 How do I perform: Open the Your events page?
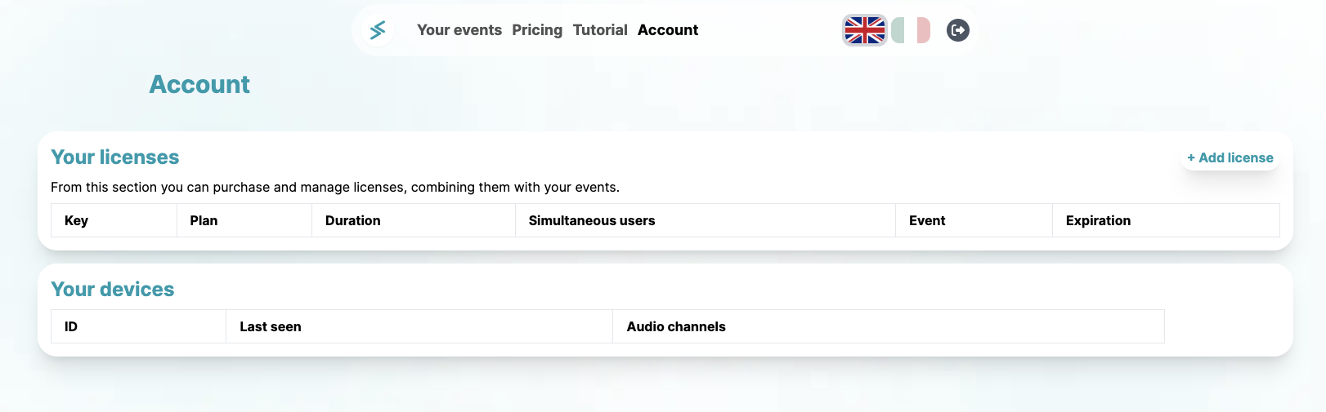click(459, 30)
